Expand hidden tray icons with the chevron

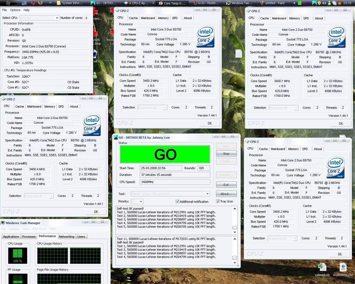point(294,3)
